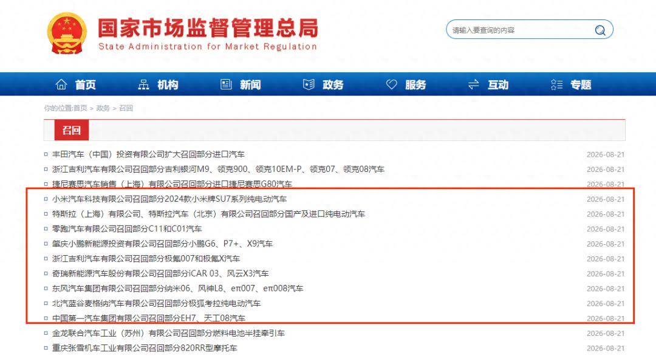Click the newspaper icon beside 新闻
Viewport: 656px width, 356px height.
(x=226, y=84)
